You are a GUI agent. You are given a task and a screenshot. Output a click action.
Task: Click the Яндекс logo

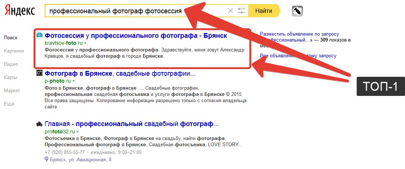[x=20, y=10]
